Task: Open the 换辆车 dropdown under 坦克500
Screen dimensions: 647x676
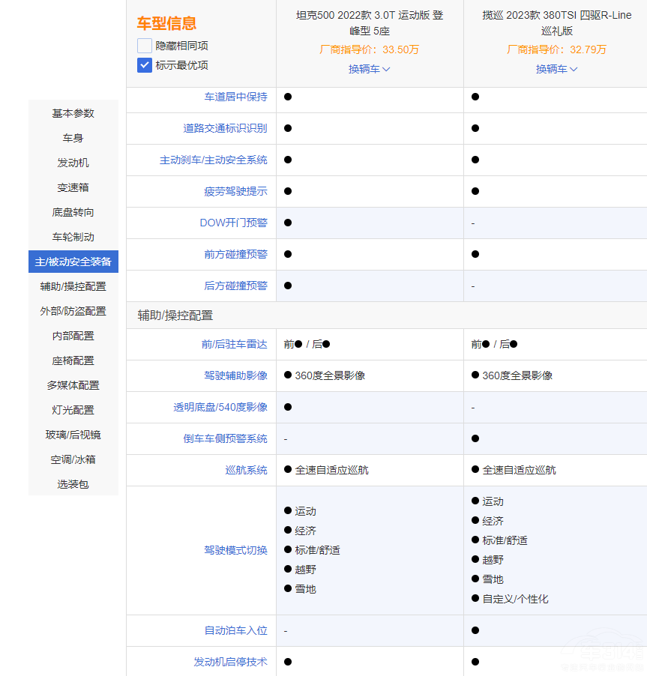Action: (x=369, y=68)
